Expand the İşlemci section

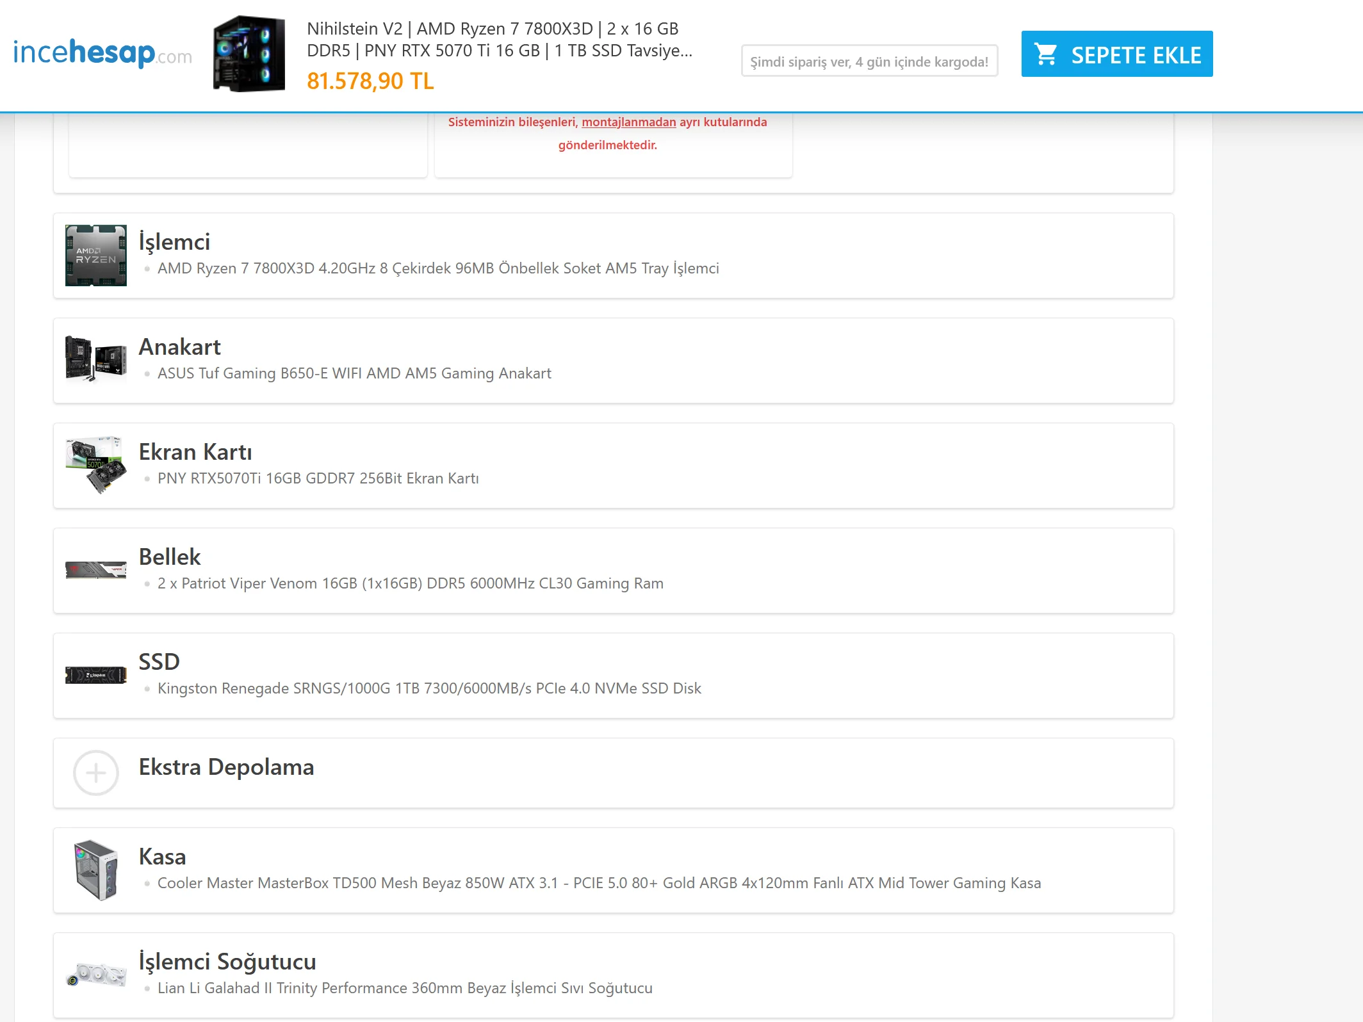point(175,242)
